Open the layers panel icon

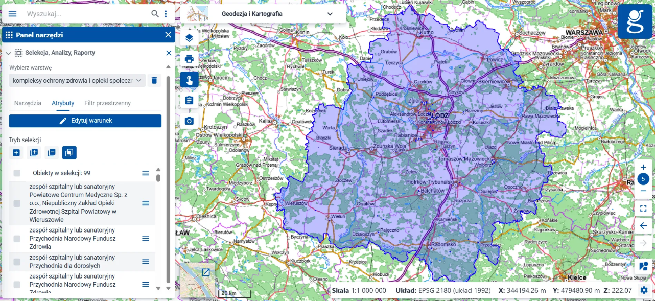coord(189,38)
